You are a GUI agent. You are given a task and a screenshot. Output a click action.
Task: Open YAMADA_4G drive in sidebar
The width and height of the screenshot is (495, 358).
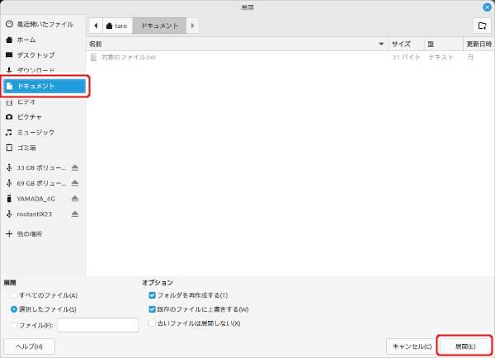[35, 199]
